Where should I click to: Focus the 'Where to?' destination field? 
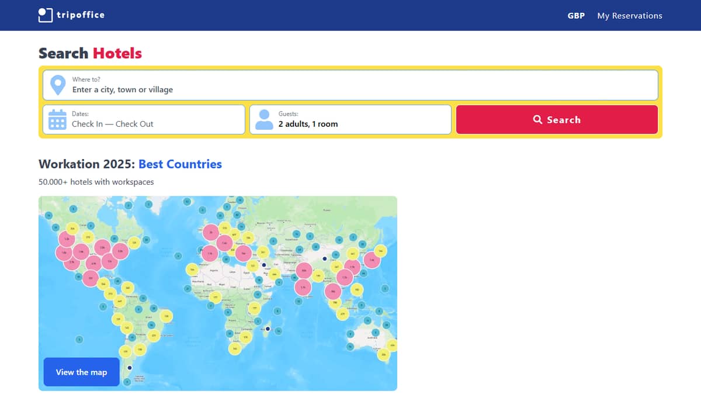click(x=350, y=85)
